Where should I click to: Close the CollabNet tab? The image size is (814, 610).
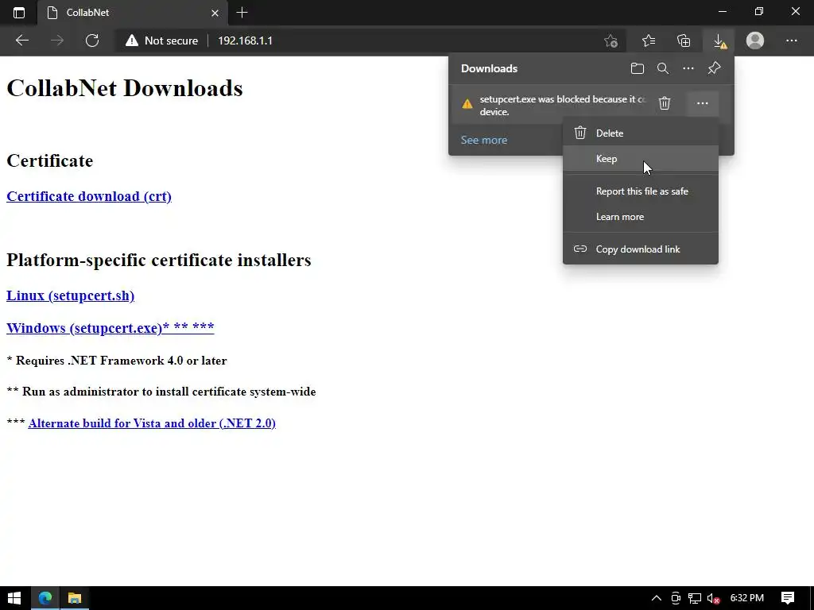215,13
